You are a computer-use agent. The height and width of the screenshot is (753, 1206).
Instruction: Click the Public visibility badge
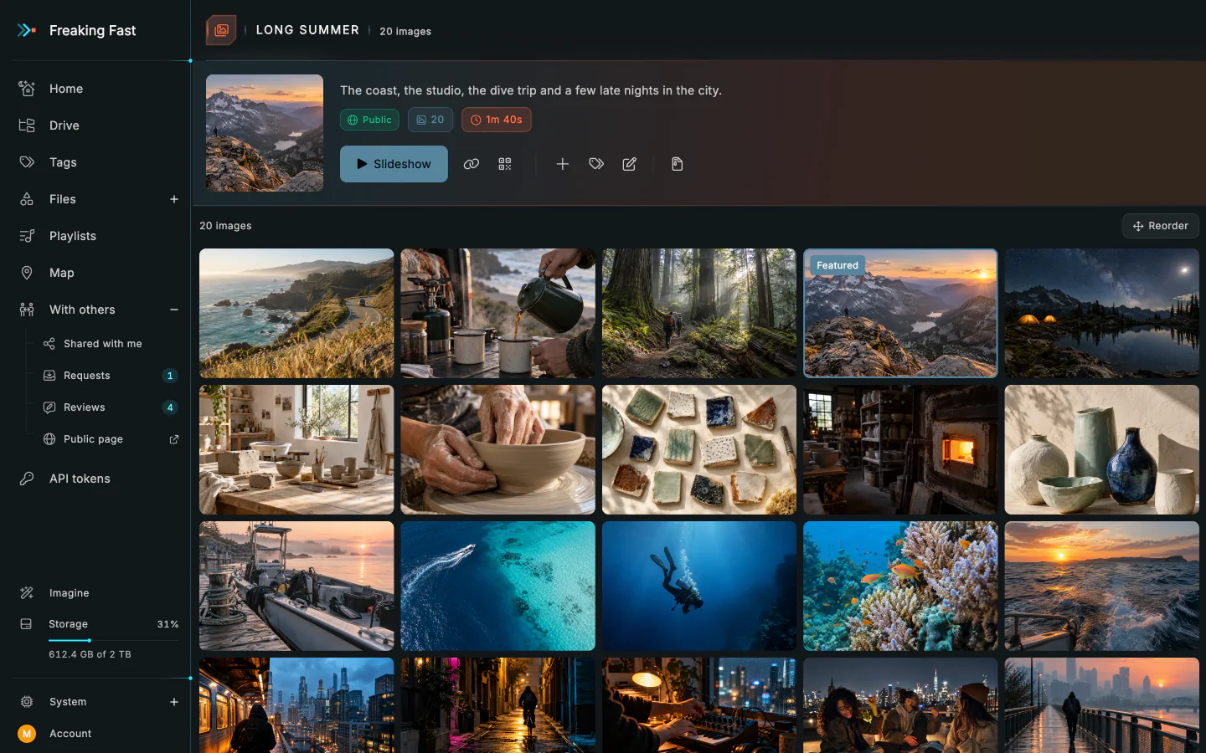coord(369,120)
